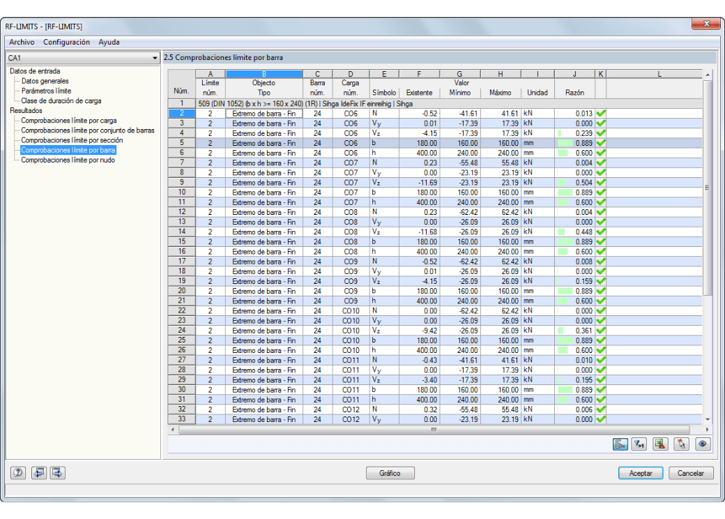725x519 pixels.
Task: Click the Unidad column header
Action: pos(537,93)
